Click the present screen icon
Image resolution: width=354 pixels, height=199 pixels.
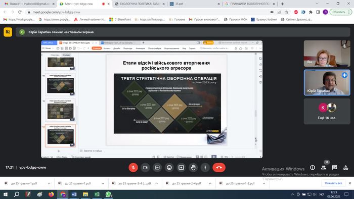coord(181,168)
